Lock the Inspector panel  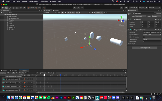tap(158, 10)
